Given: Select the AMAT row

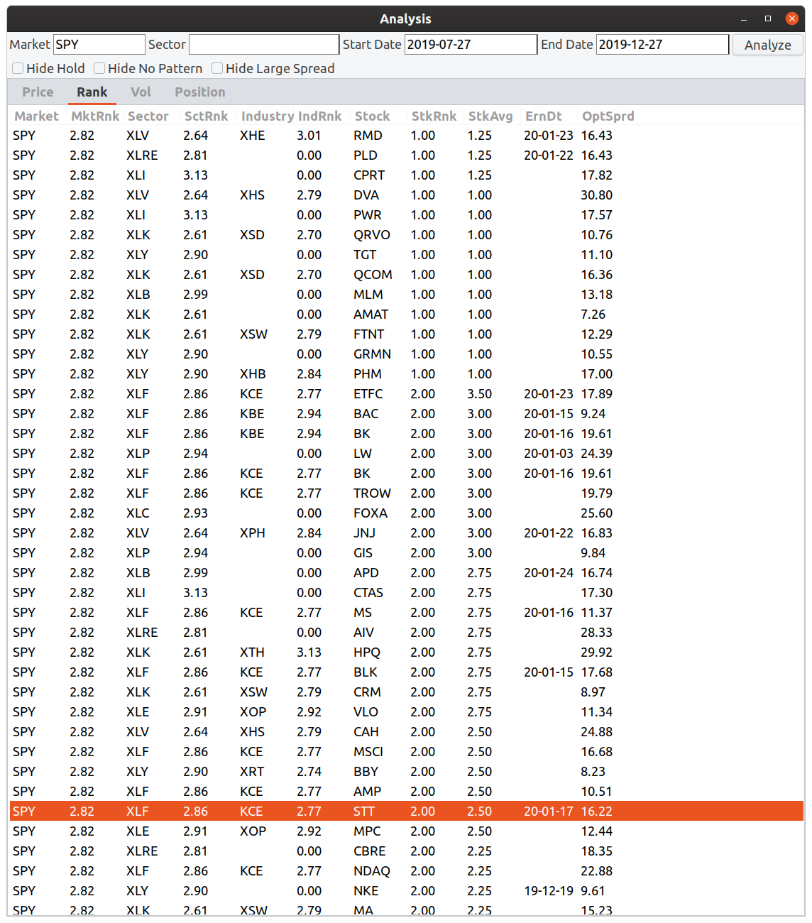Looking at the screenshot, I should point(407,315).
